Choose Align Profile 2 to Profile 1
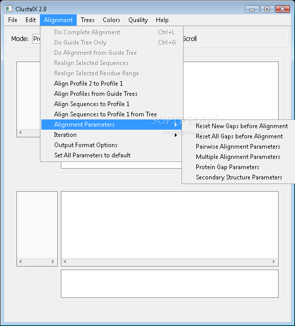This screenshot has width=295, height=326. coord(112,84)
